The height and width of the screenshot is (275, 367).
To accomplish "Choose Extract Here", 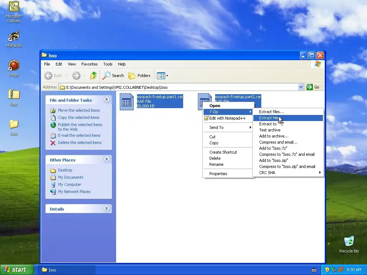I will click(x=288, y=118).
